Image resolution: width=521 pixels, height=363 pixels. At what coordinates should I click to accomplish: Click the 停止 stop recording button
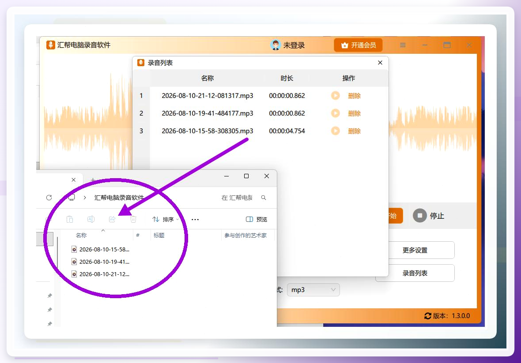pos(429,216)
